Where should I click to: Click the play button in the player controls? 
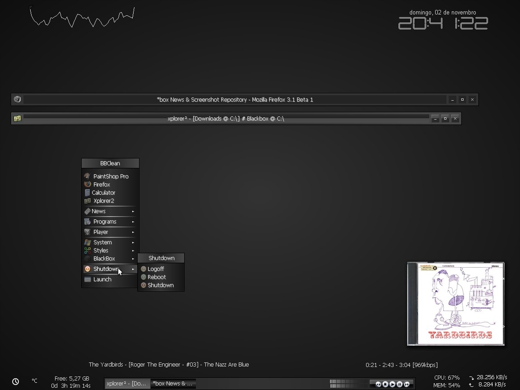[x=392, y=384]
